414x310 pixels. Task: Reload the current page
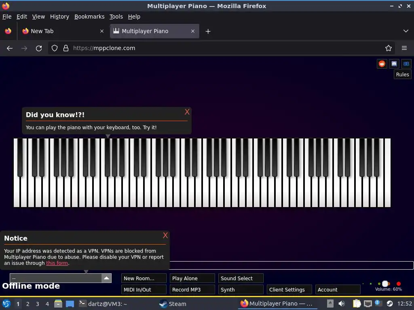pyautogui.click(x=39, y=48)
